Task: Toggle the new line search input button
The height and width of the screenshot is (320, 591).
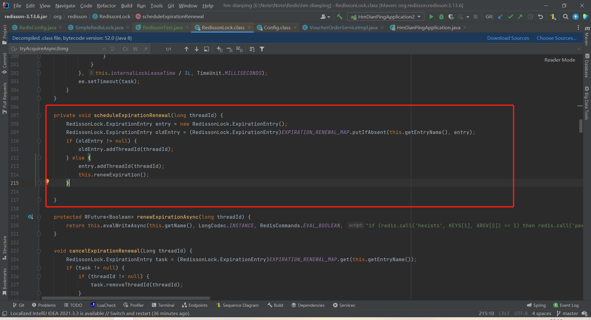Action: click(x=113, y=49)
